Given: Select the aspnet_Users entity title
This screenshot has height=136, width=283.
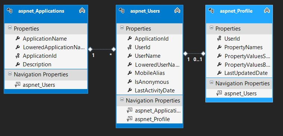Looking at the screenshot, I should (x=145, y=11).
